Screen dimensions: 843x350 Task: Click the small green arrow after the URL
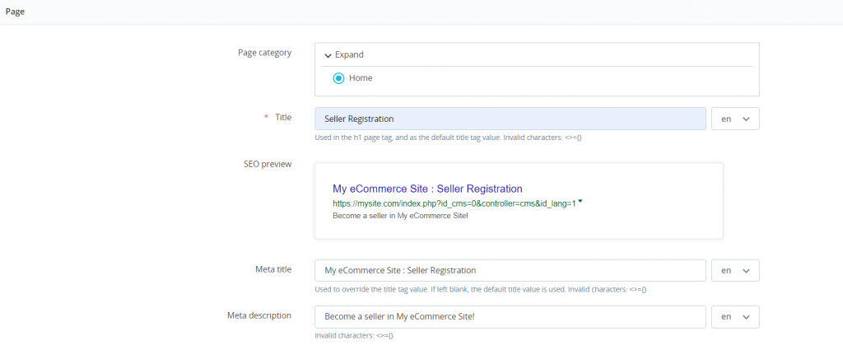pyautogui.click(x=580, y=201)
